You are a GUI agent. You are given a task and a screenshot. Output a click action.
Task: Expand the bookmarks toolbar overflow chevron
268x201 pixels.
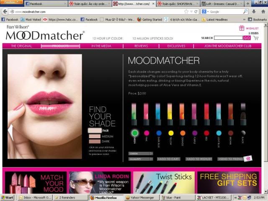point(244,20)
